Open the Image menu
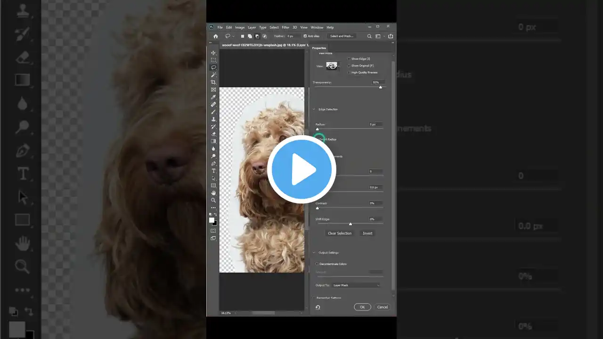The image size is (603, 339). tap(240, 27)
